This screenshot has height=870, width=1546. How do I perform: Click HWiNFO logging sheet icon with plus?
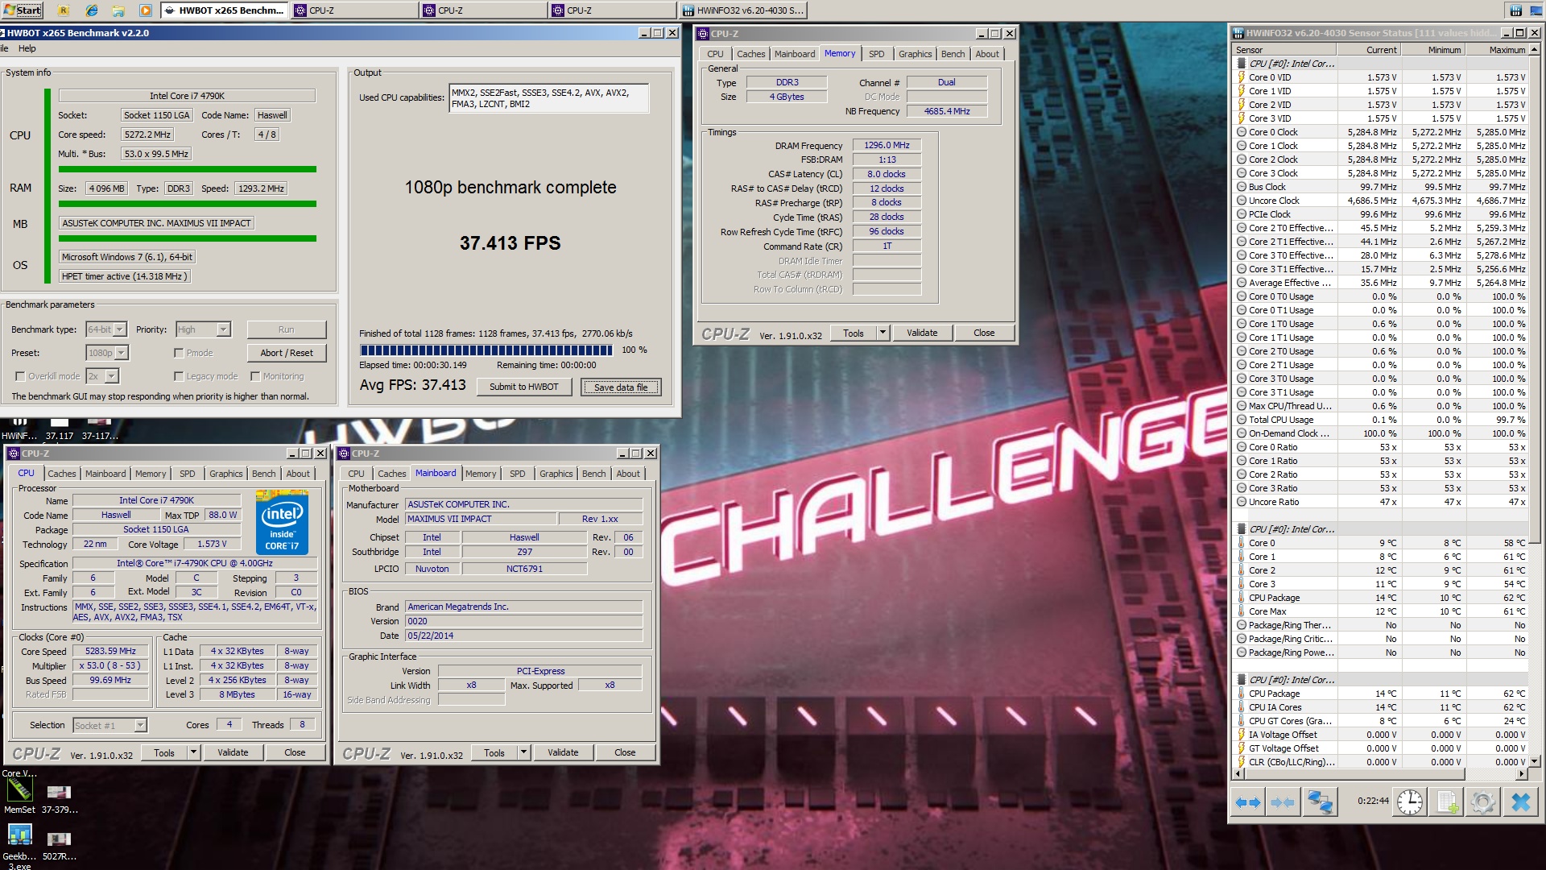(x=1447, y=802)
